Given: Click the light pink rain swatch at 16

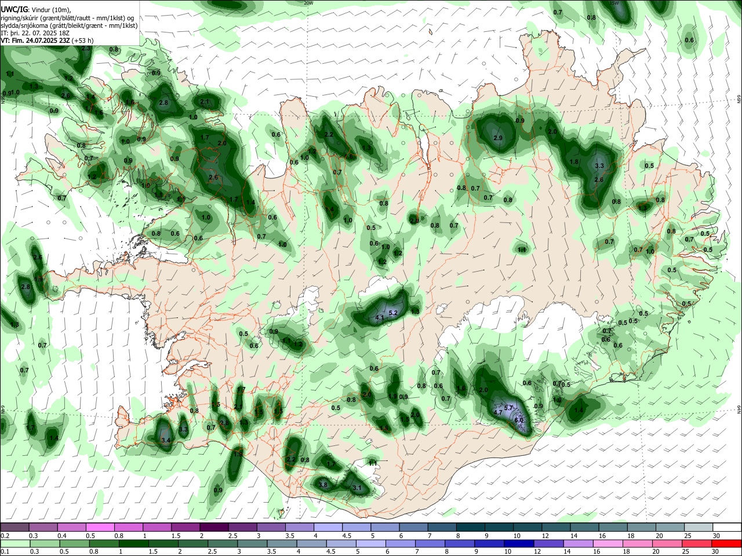Looking at the screenshot, I should [608, 543].
